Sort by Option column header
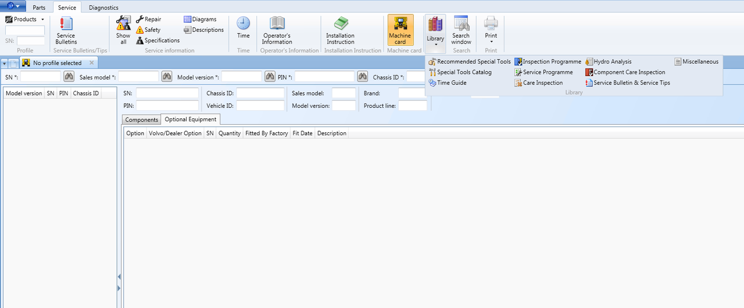 [135, 133]
